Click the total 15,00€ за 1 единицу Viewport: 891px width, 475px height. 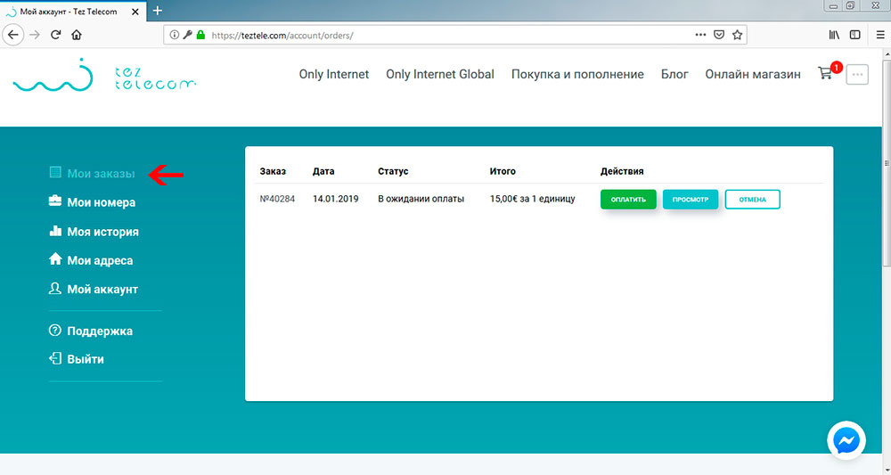point(533,199)
